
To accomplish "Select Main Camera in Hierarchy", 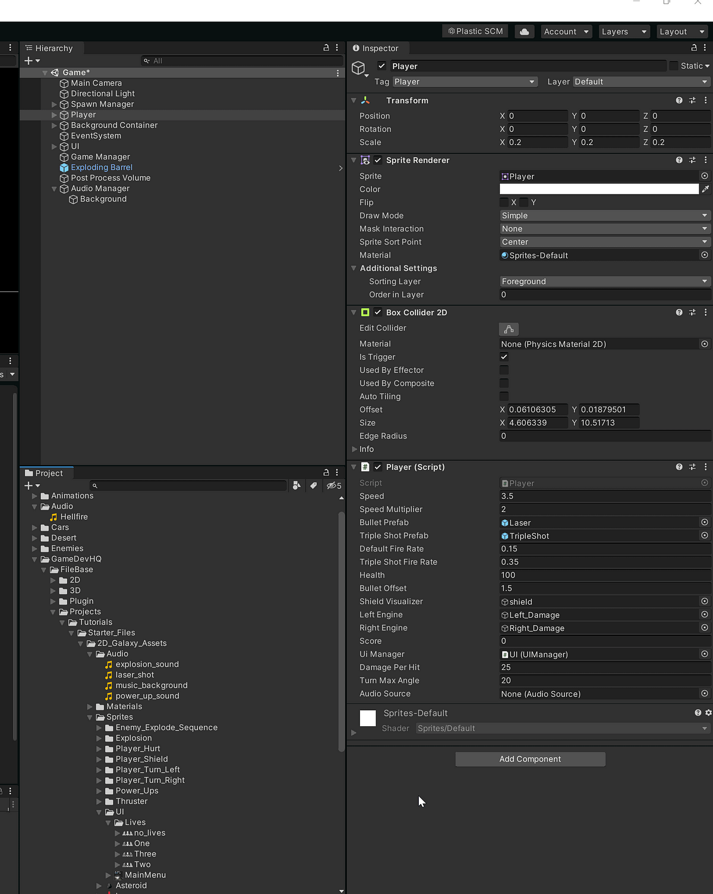I will (x=96, y=83).
